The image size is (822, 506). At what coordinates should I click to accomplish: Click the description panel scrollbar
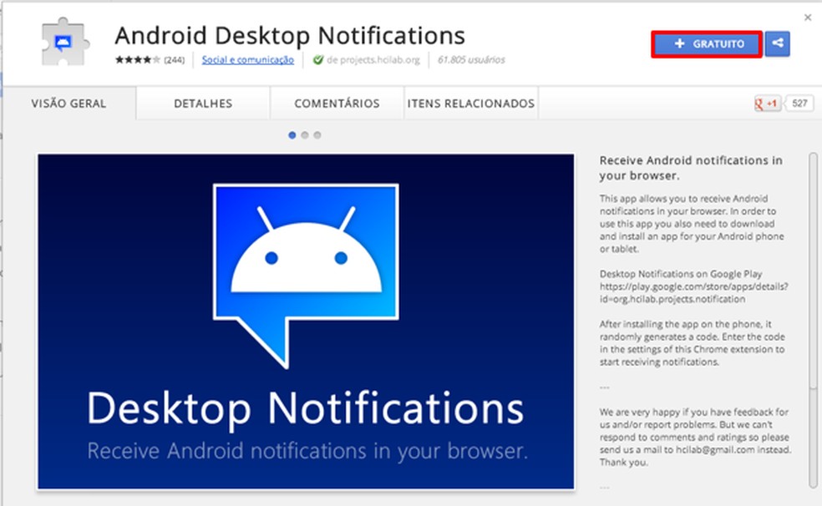[813, 320]
